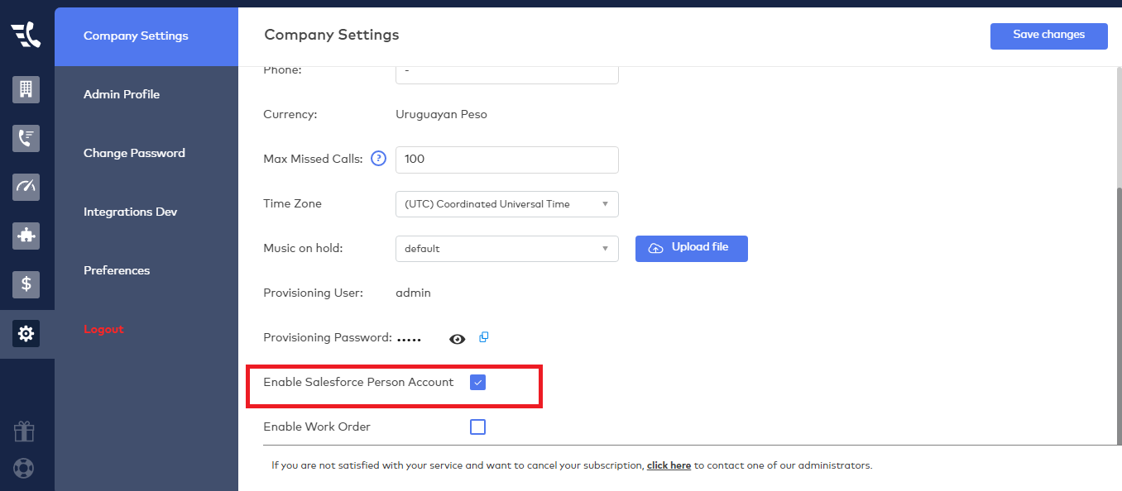The width and height of the screenshot is (1122, 491).
Task: Click the Max Missed Calls help icon
Action: [378, 159]
